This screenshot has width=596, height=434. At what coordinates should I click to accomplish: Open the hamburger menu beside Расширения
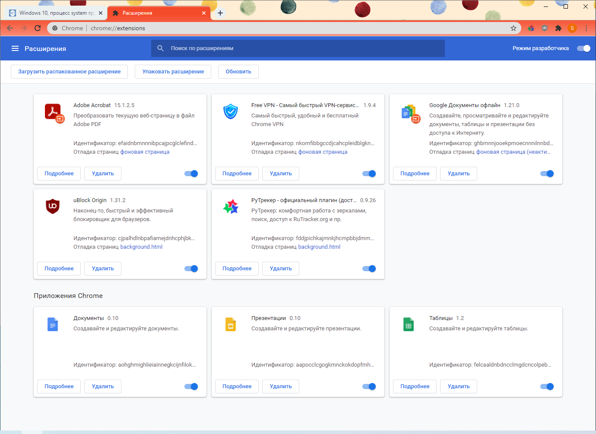15,48
